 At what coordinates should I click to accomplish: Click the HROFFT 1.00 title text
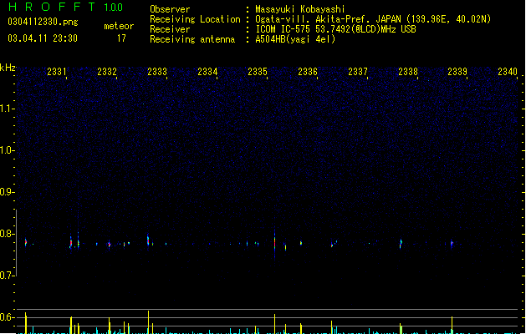[66, 7]
